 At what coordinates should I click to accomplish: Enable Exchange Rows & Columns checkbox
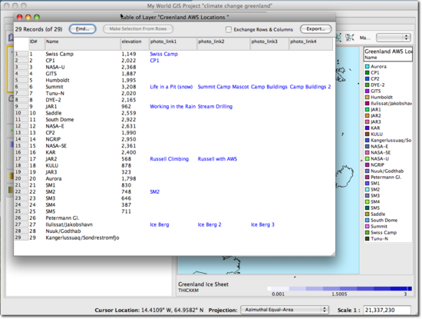tap(229, 29)
